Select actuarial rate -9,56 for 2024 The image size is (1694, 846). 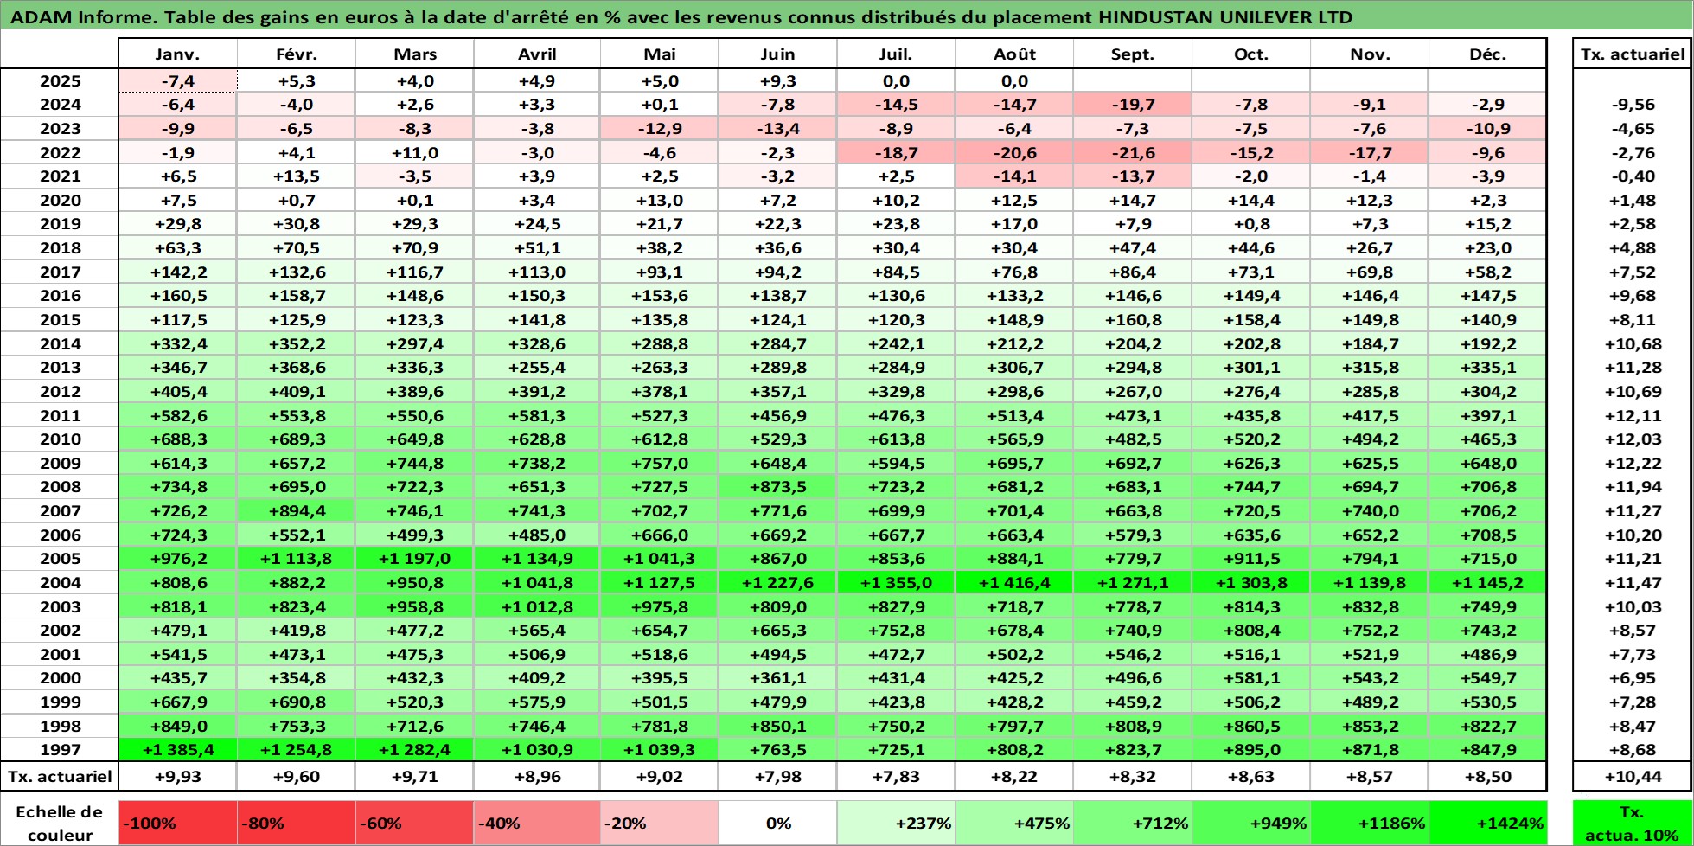tap(1633, 105)
